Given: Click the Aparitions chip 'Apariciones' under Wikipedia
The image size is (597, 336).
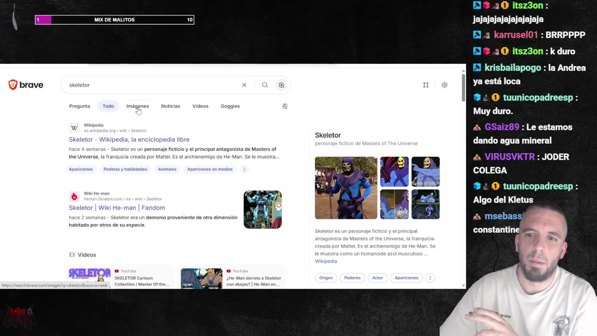Looking at the screenshot, I should coord(81,169).
